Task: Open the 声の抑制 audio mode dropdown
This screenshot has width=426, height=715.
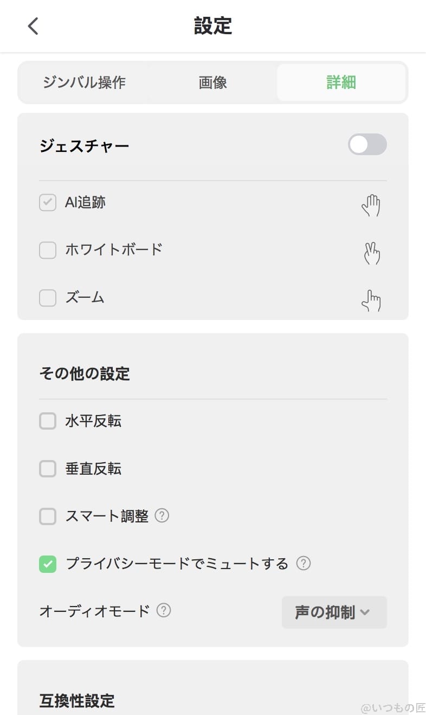Action: click(334, 612)
